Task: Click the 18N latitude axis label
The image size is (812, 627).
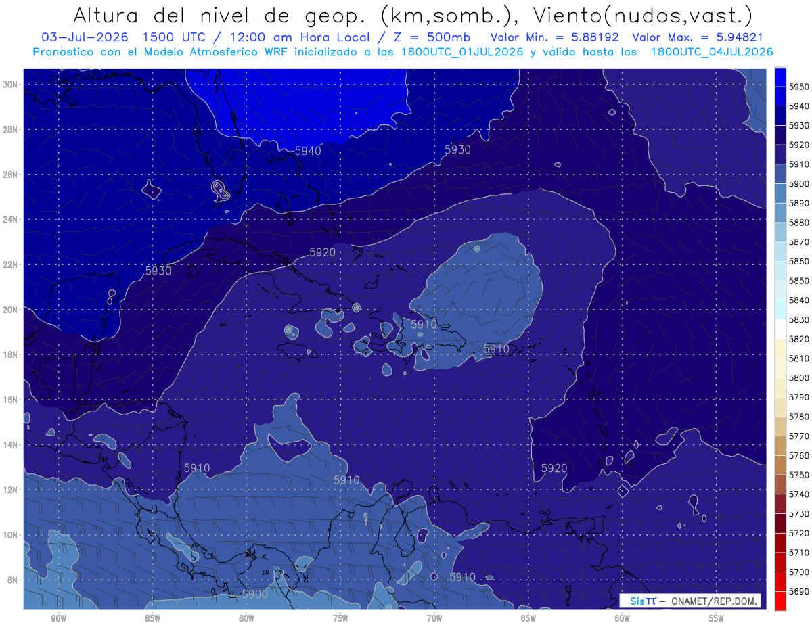Action: coord(10,355)
